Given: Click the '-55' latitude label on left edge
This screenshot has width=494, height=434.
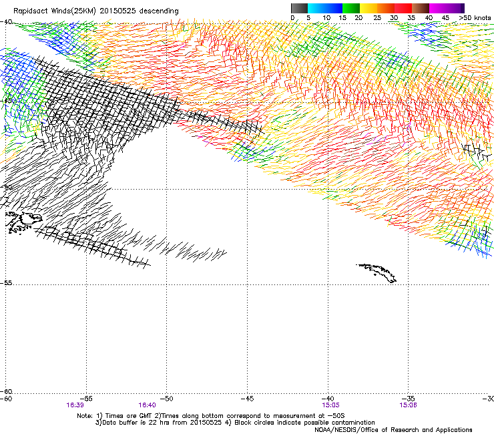Looking at the screenshot, I should 6,282.
